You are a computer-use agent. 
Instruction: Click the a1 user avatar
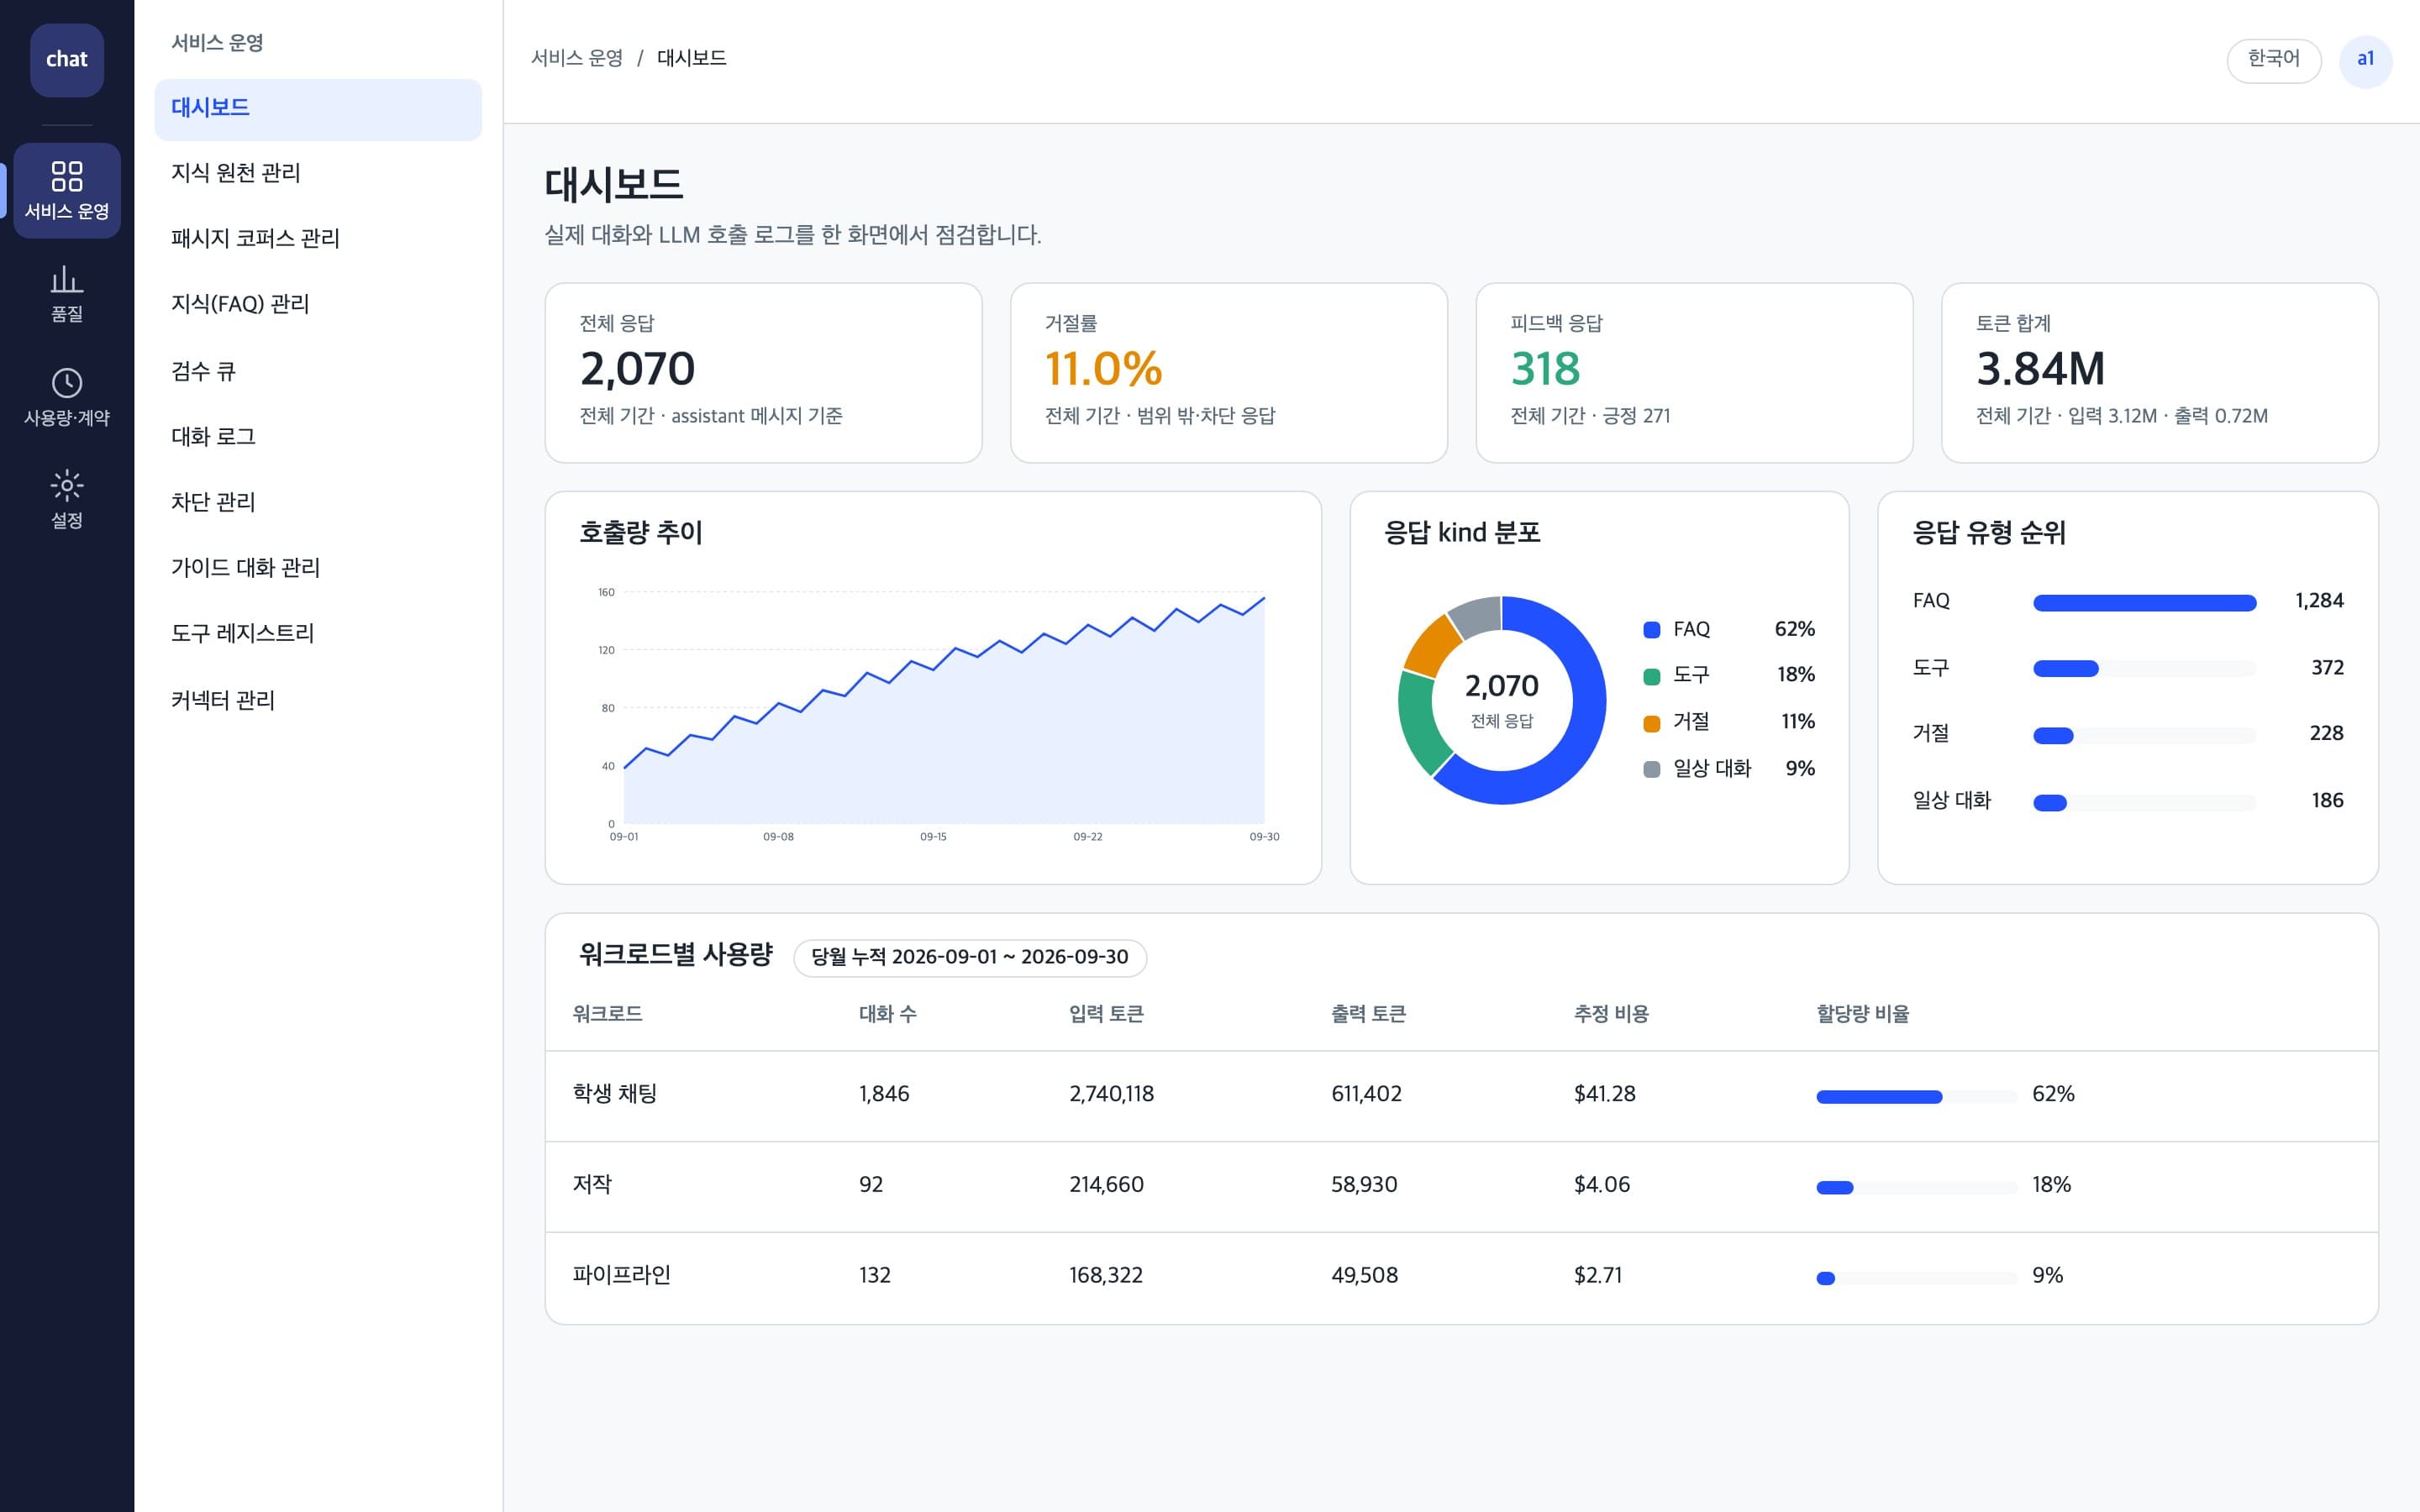[2365, 61]
